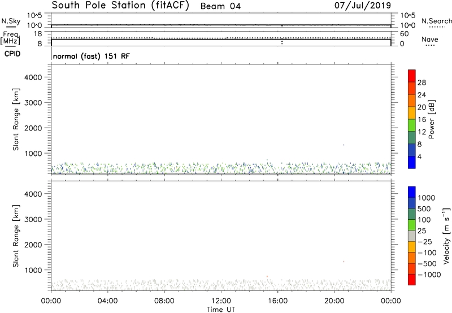Click the date '07/Jul/2019'

(x=363, y=6)
